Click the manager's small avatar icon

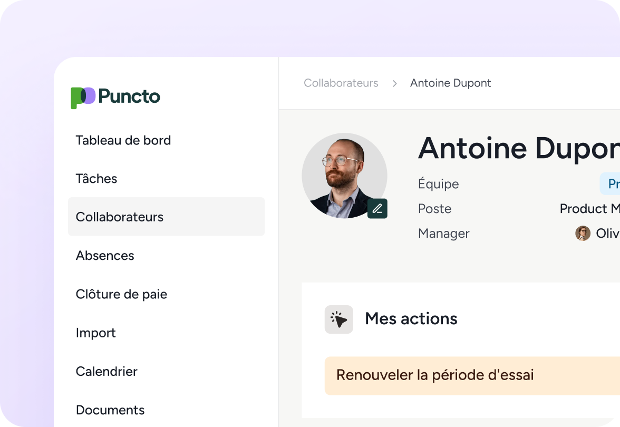click(583, 234)
